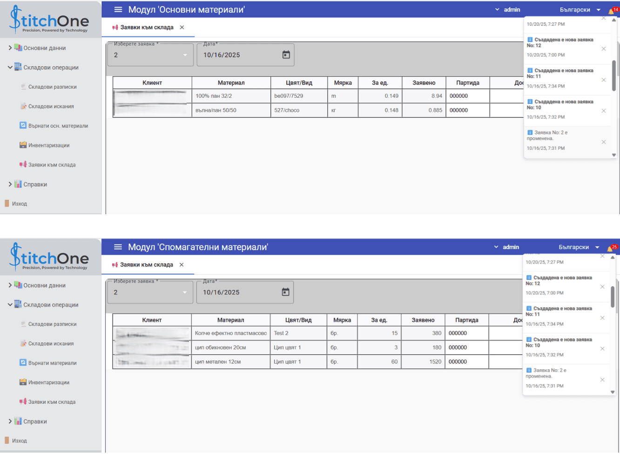Open 'Български' language dropdown next to badge 25

579,247
